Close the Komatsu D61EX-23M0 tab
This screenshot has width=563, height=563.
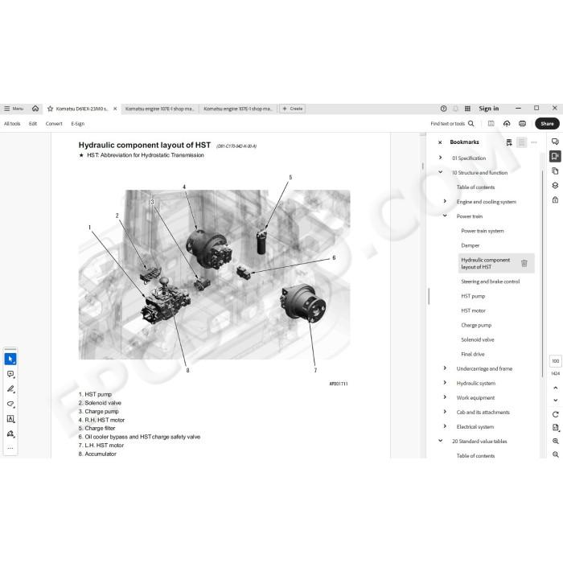click(x=115, y=109)
